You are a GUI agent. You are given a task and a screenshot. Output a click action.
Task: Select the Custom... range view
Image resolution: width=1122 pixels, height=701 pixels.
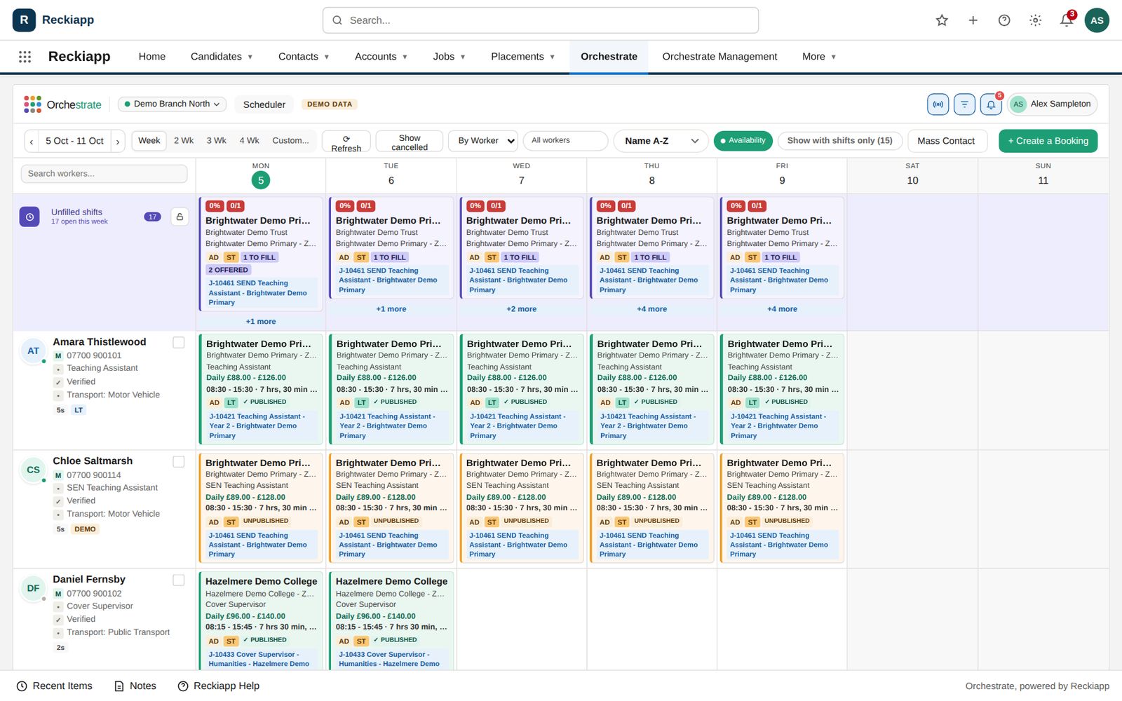tap(290, 141)
